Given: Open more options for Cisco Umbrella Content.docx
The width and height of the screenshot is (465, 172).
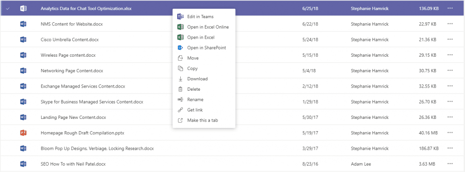Looking at the screenshot, I should (450, 39).
